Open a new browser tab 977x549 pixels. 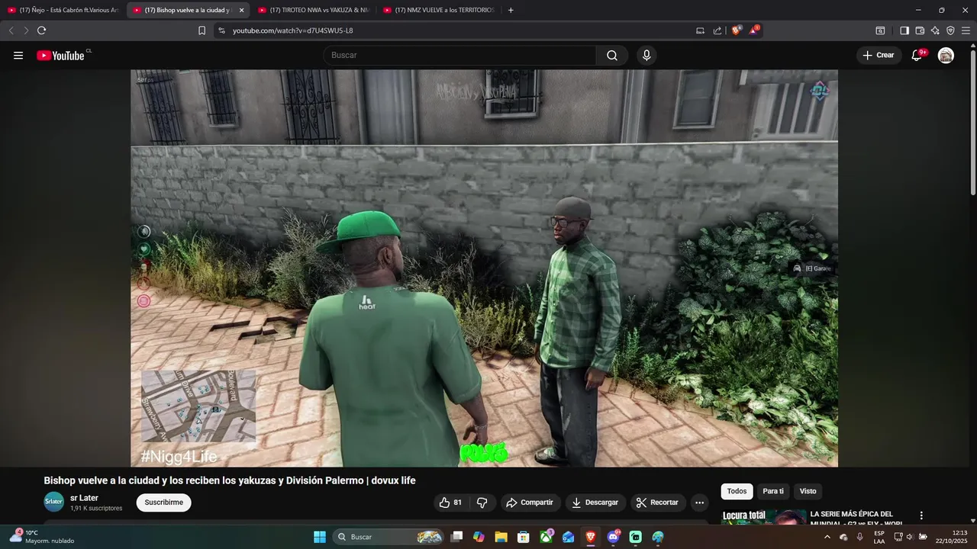coord(511,10)
